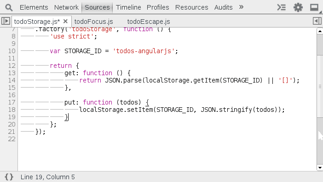
Task: Switch to the todoFocus.js file tab
Action: click(x=93, y=22)
